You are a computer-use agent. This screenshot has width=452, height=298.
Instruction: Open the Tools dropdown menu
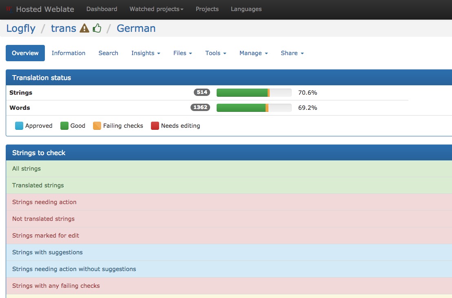[x=216, y=53]
